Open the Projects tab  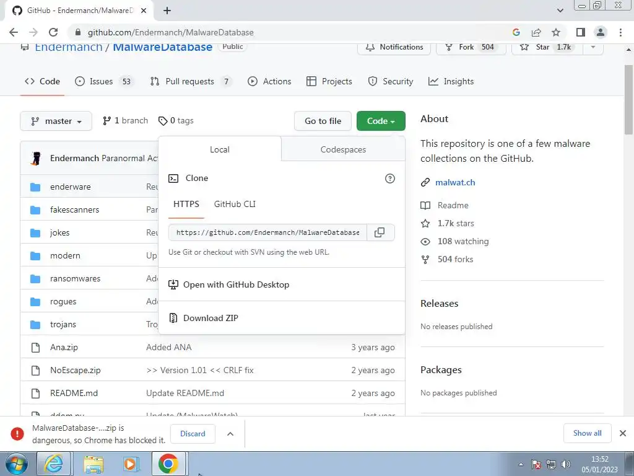point(329,81)
